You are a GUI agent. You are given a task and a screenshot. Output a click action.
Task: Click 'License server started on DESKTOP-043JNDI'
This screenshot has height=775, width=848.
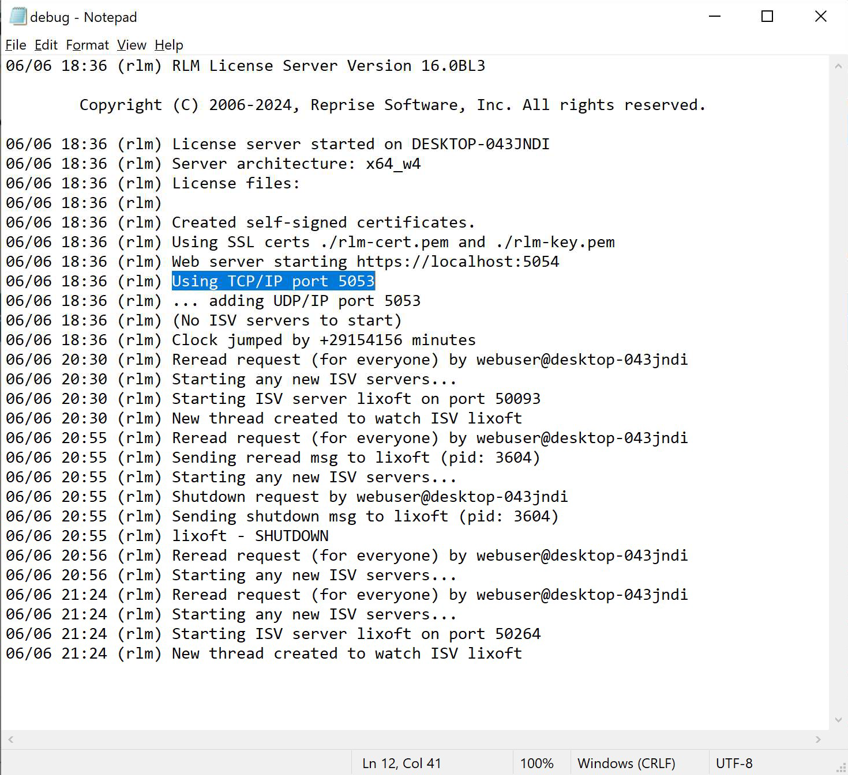click(x=361, y=144)
